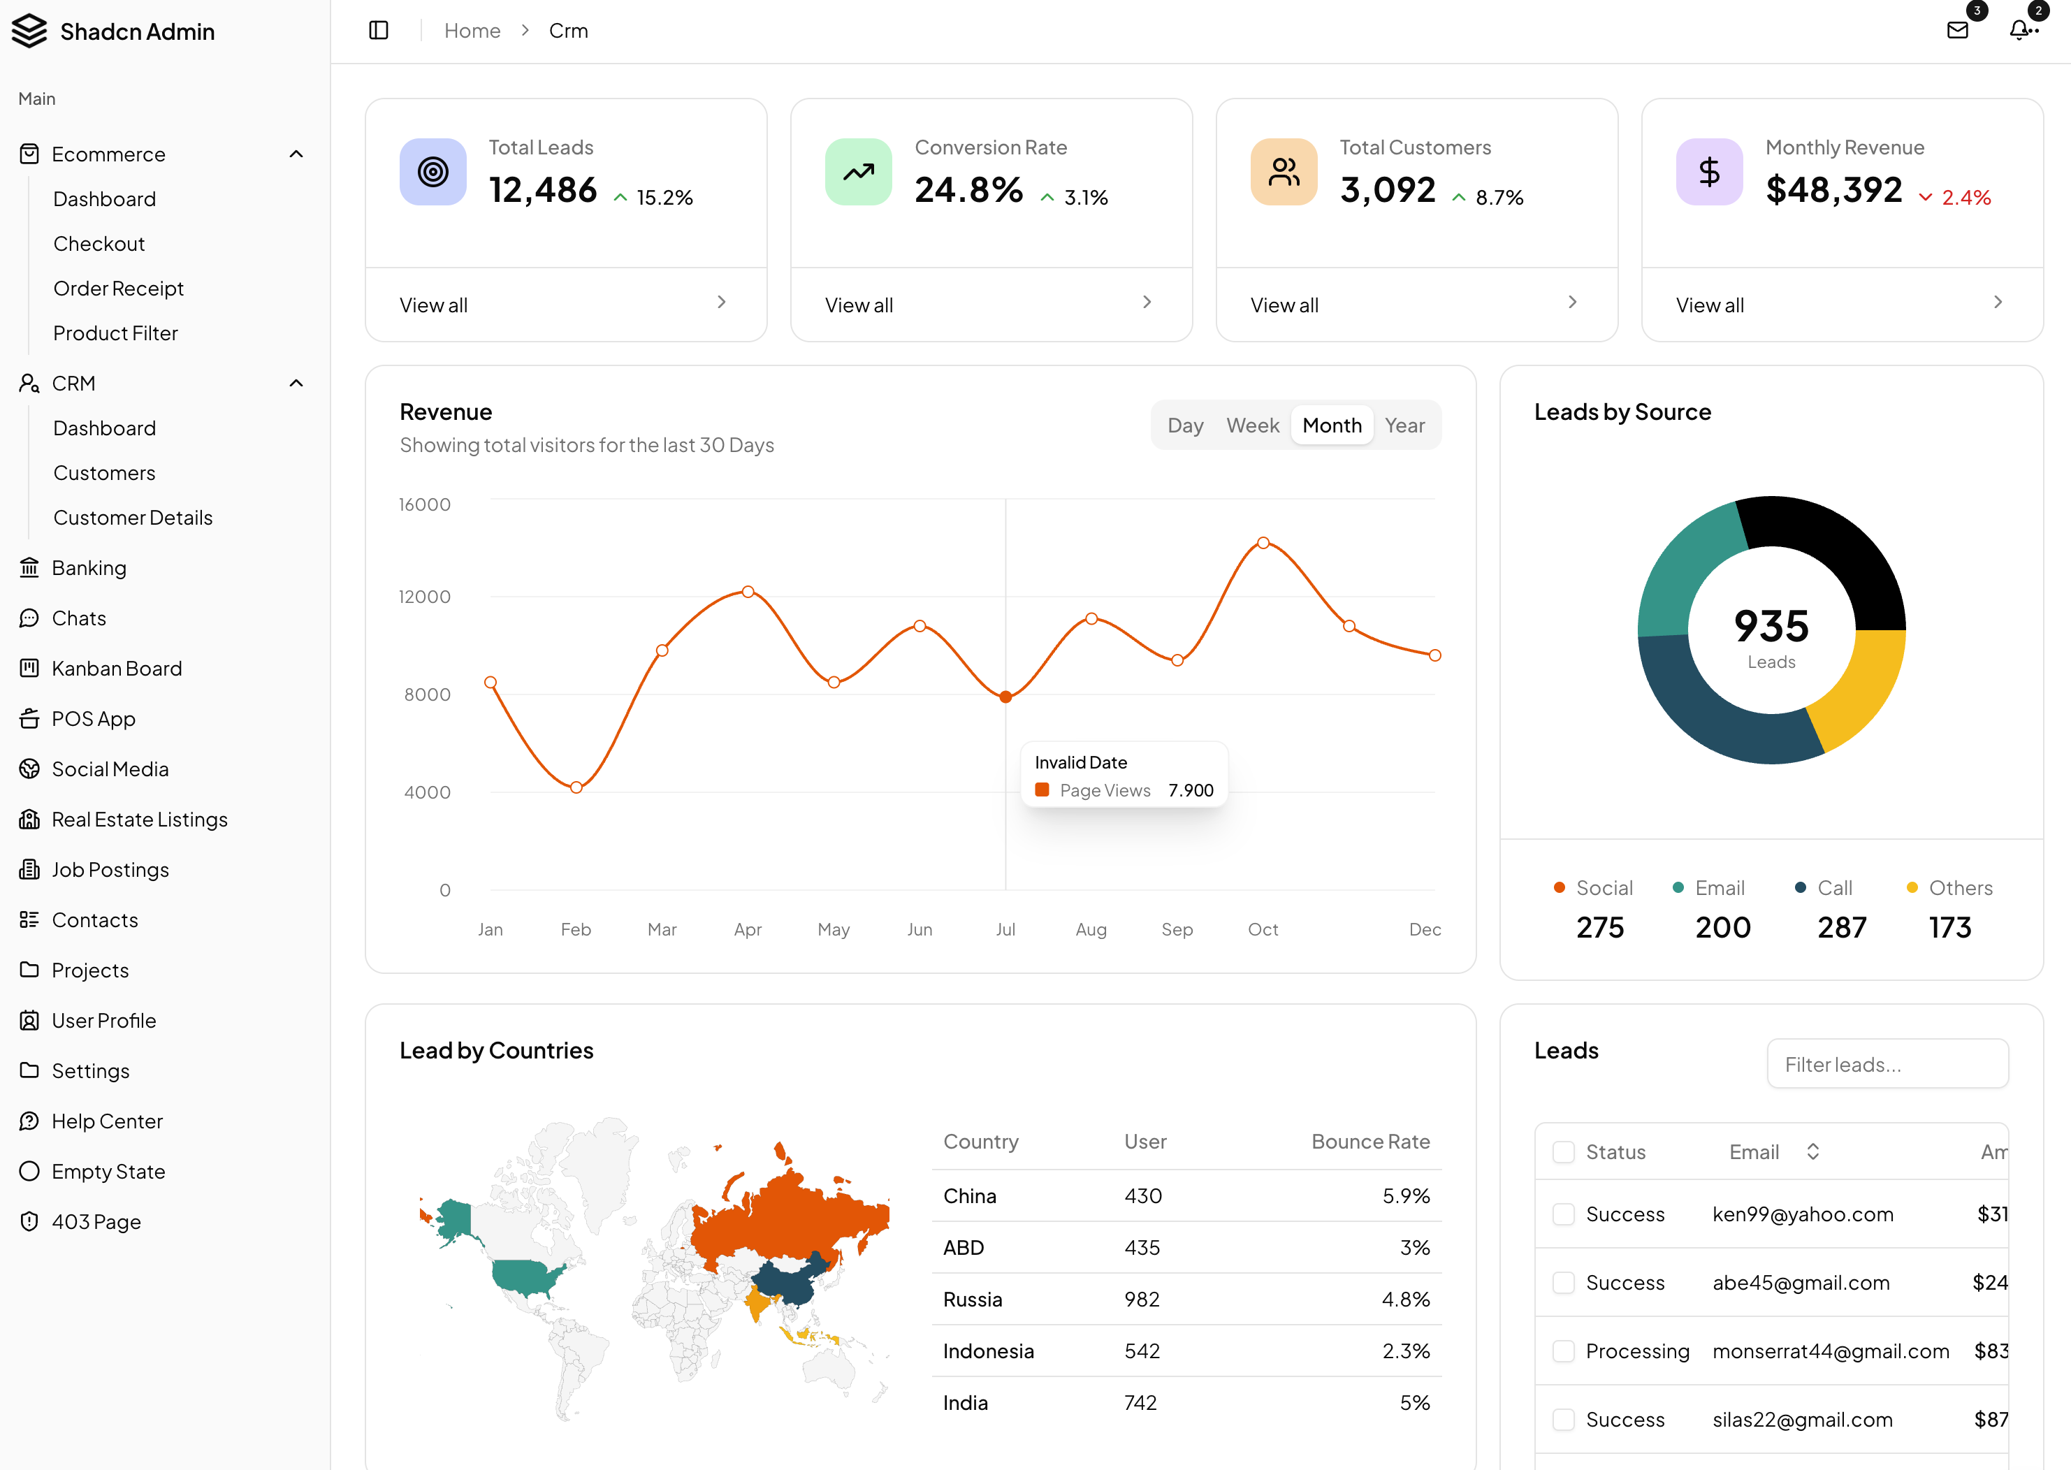The width and height of the screenshot is (2071, 1470).
Task: Tick the select-all checkbox beside Status
Action: 1563,1151
